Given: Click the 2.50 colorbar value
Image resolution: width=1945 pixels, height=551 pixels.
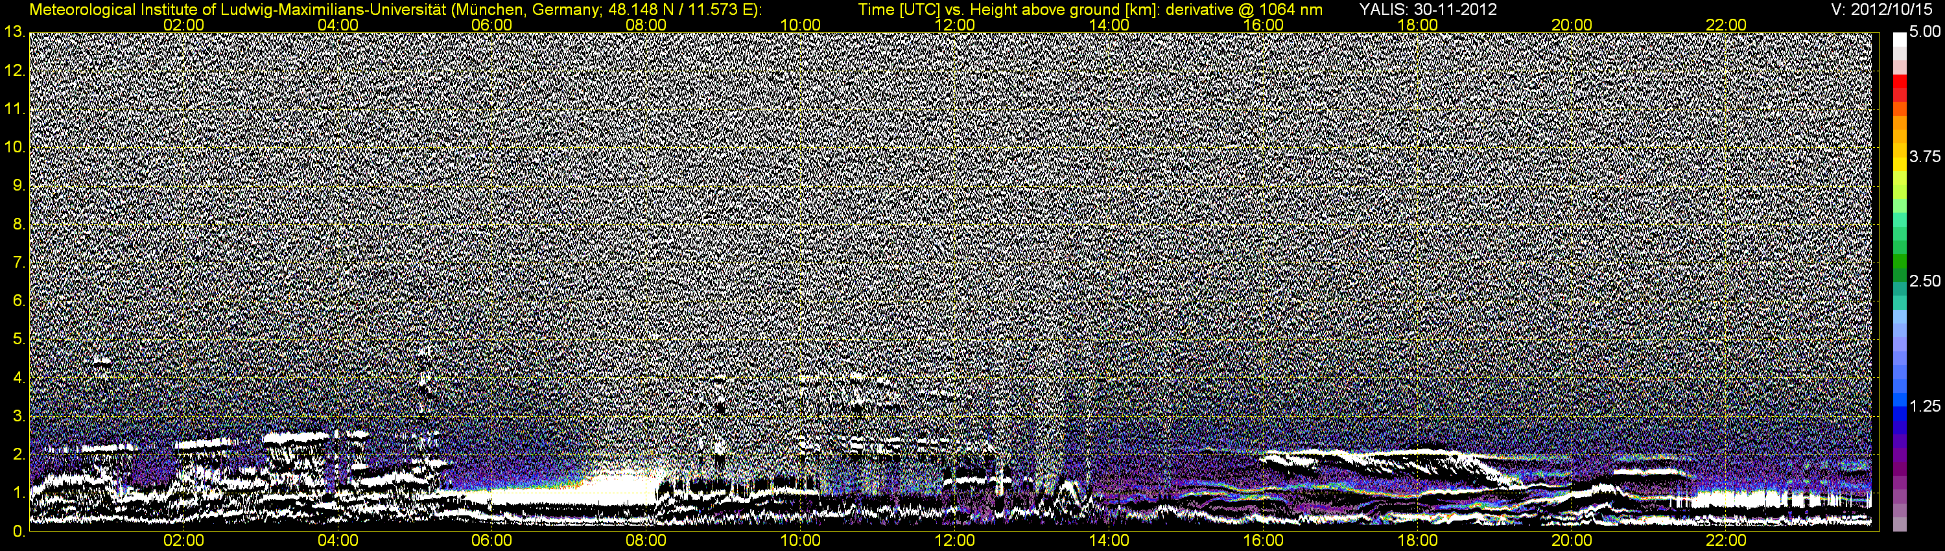Looking at the screenshot, I should click(1924, 281).
